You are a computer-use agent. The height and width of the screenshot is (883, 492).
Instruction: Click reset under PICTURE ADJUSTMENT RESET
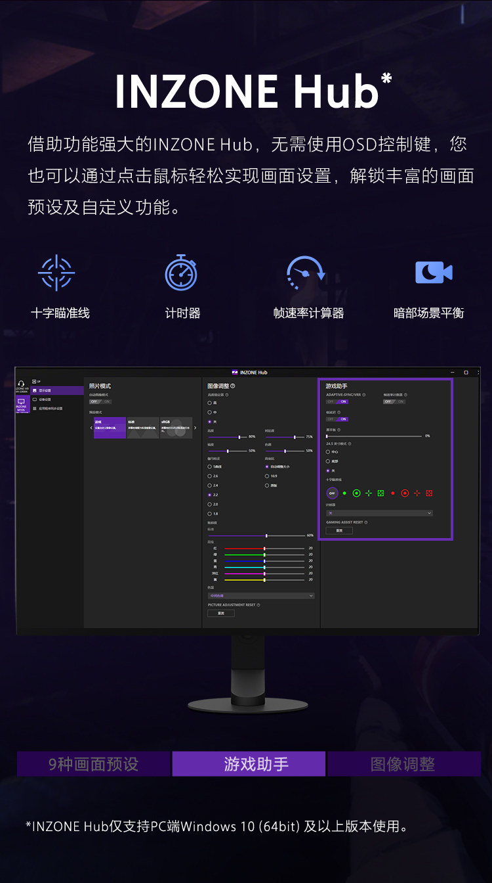coord(221,613)
